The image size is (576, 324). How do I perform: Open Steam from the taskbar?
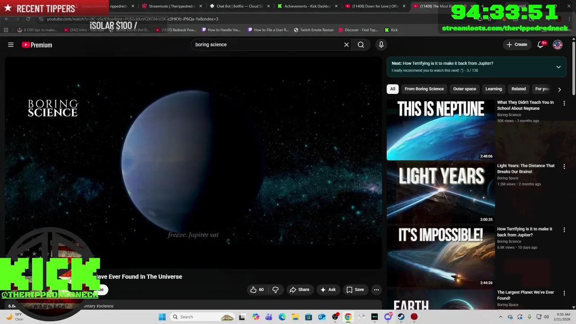[401, 317]
